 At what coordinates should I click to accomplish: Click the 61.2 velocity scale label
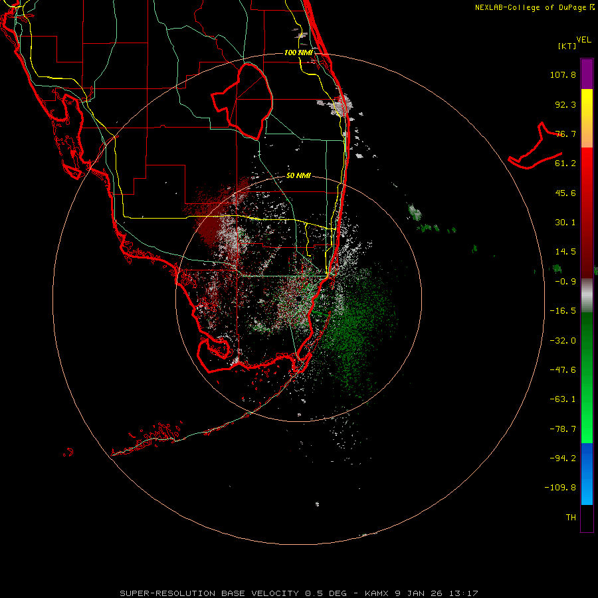click(x=565, y=163)
